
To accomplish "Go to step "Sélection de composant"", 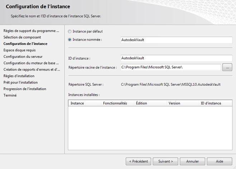I will click(22, 37).
